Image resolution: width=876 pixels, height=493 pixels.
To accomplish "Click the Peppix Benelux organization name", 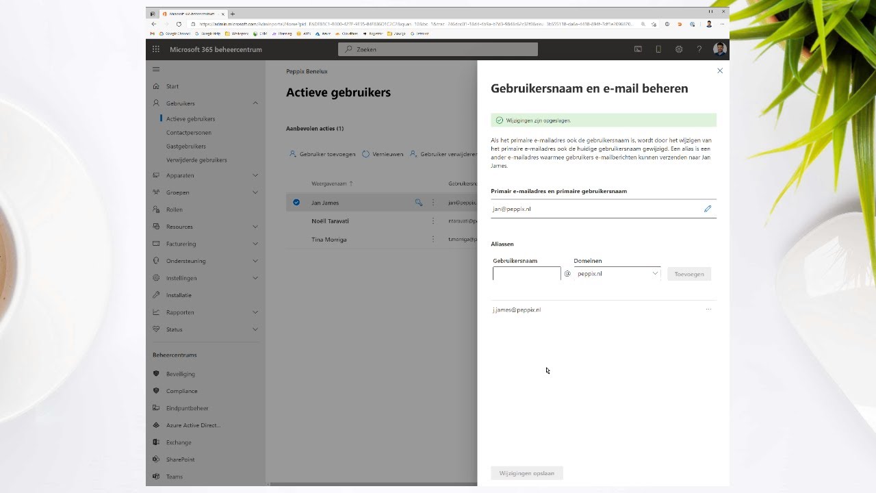I will coord(307,71).
